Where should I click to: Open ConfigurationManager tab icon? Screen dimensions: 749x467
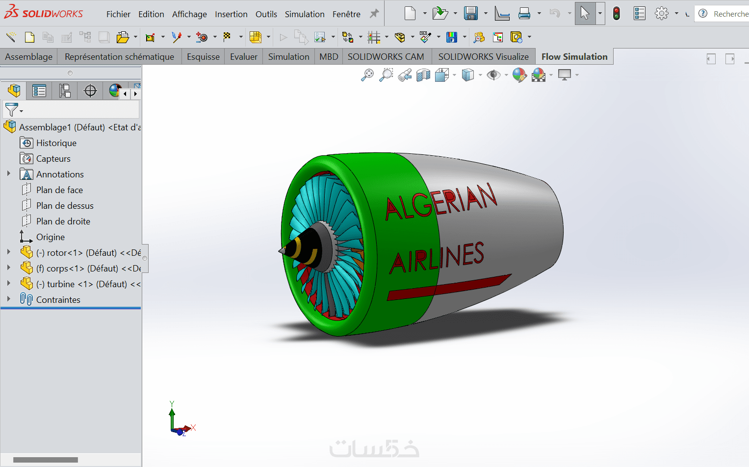coord(65,91)
